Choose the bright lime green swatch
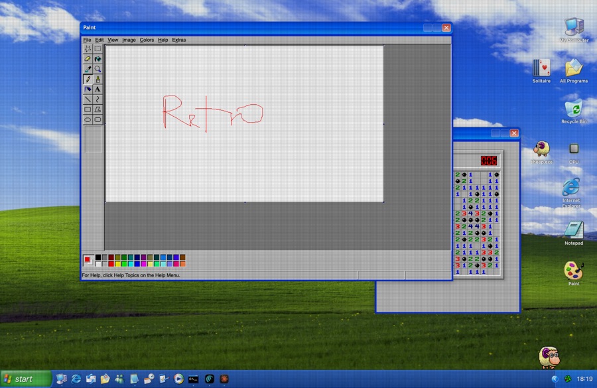The height and width of the screenshot is (388, 597). pos(124,264)
